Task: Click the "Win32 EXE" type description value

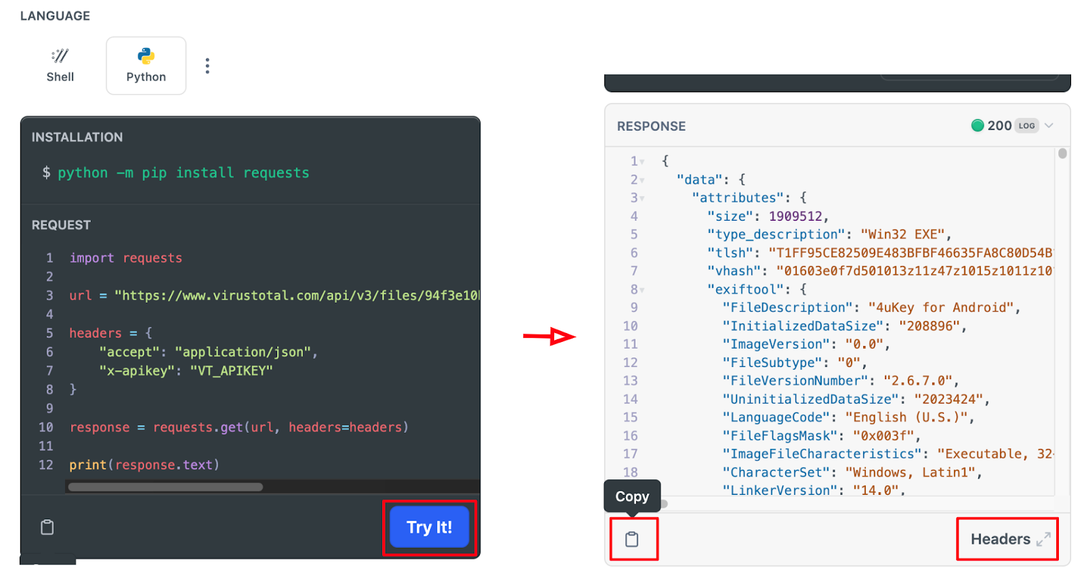Action: [x=902, y=234]
